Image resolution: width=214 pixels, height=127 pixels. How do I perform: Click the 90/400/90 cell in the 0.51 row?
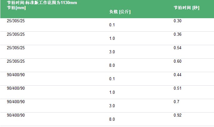(x=16, y=88)
